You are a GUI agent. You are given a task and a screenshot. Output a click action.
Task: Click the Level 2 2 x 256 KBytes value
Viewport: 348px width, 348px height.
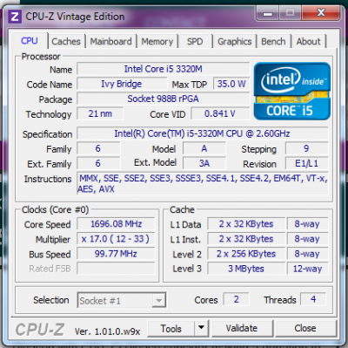point(246,254)
